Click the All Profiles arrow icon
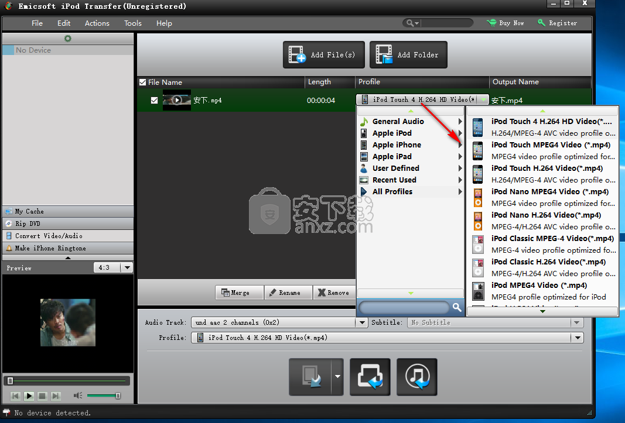This screenshot has width=625, height=423. [364, 191]
